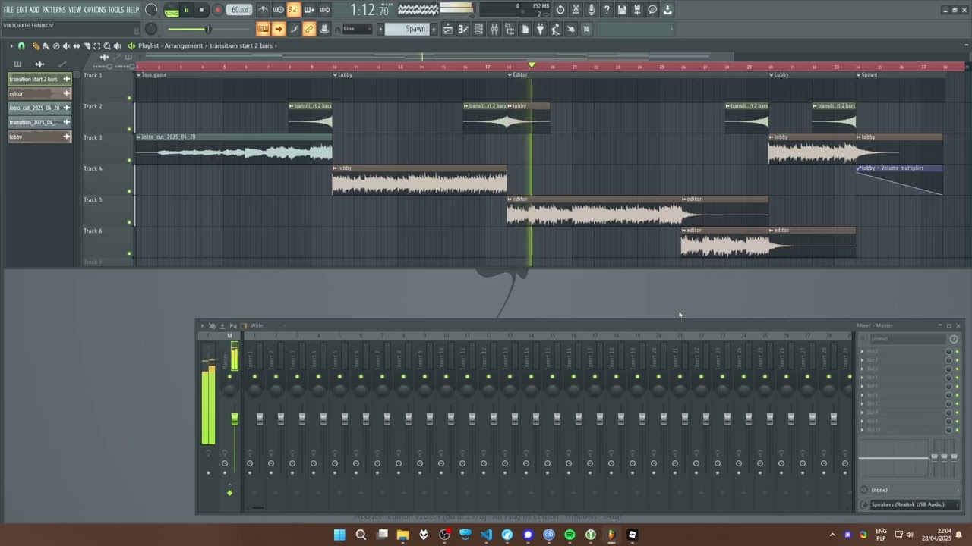This screenshot has width=972, height=546.
Task: Render project as audio file icon
Action: tap(637, 10)
